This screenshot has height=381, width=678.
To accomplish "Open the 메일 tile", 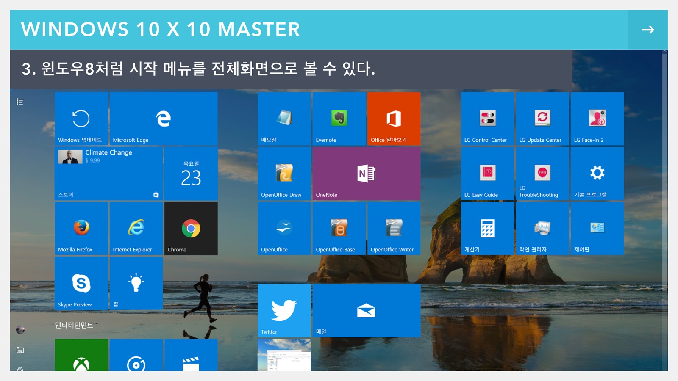I will tap(367, 311).
